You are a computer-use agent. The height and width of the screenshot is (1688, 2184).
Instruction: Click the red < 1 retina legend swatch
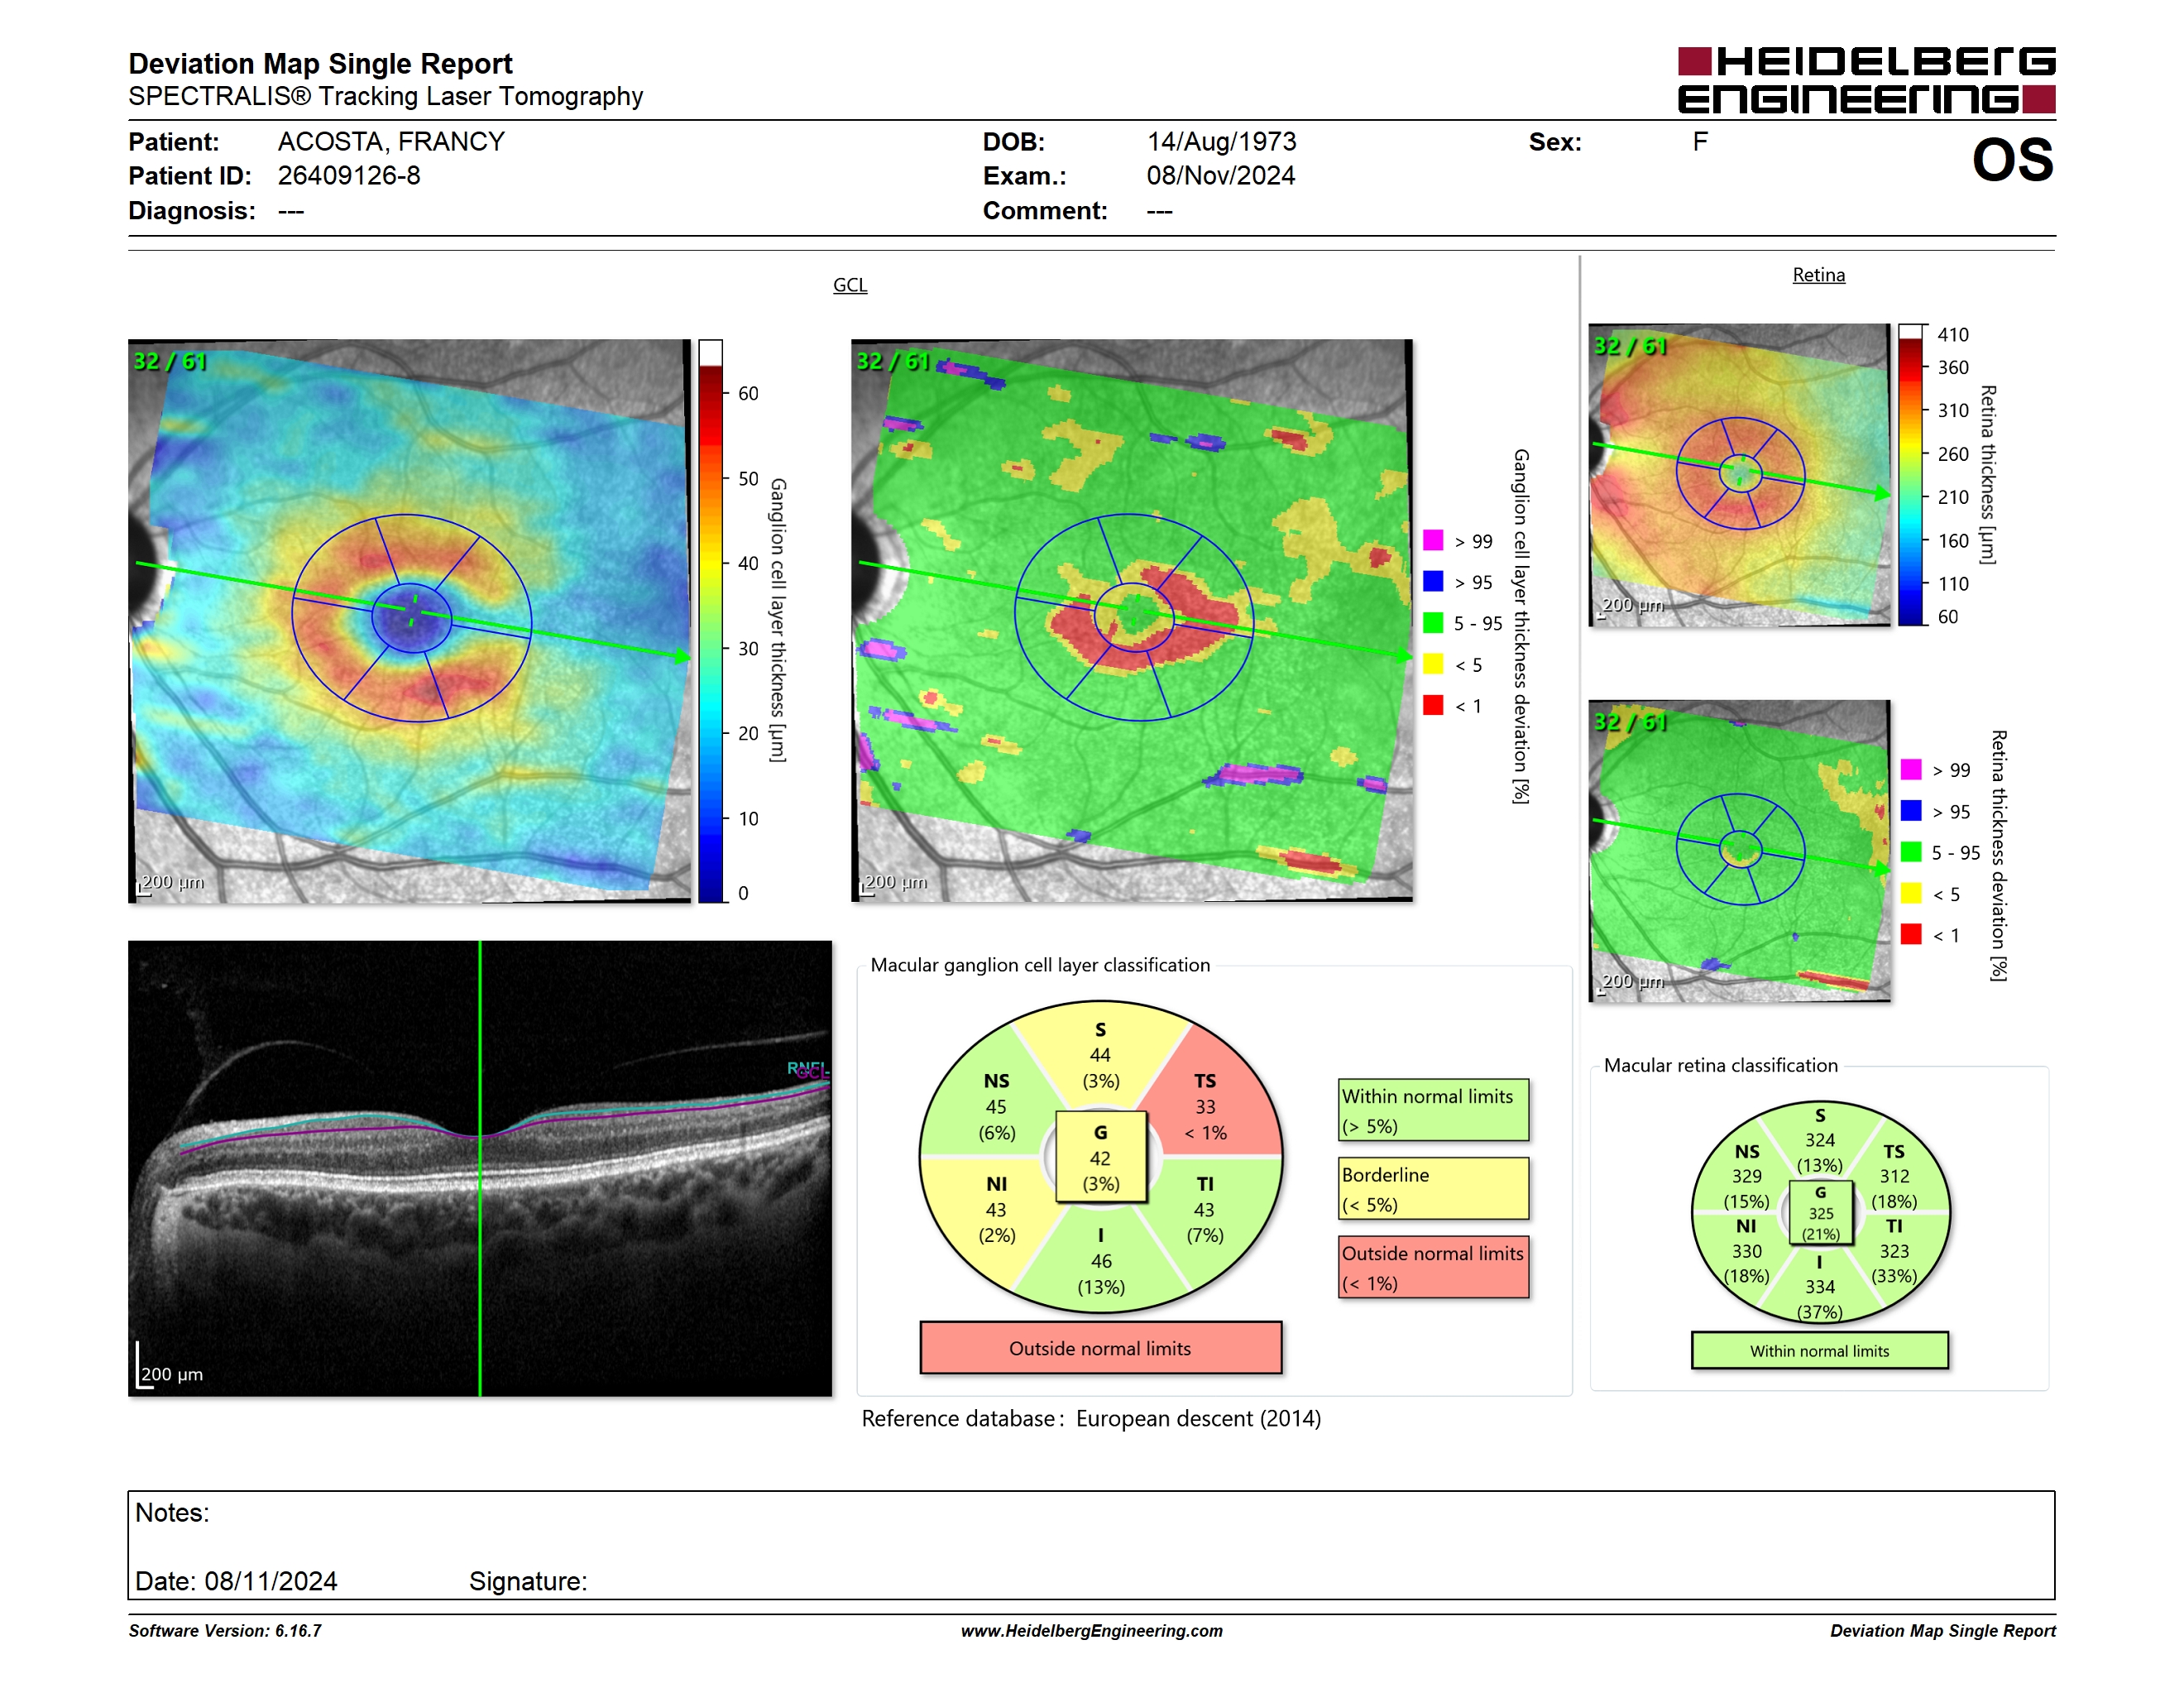coord(1911,934)
